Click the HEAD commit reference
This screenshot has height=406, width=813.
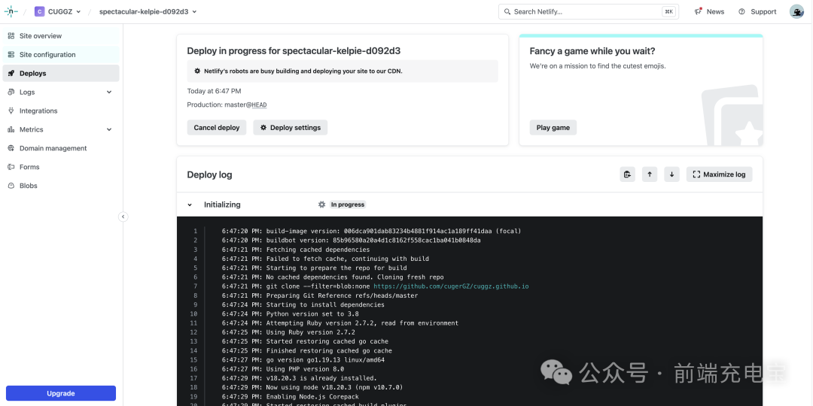(259, 105)
